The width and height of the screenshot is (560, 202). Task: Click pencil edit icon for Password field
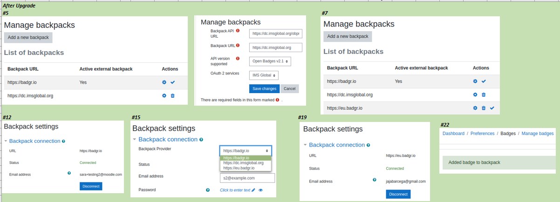[253, 190]
